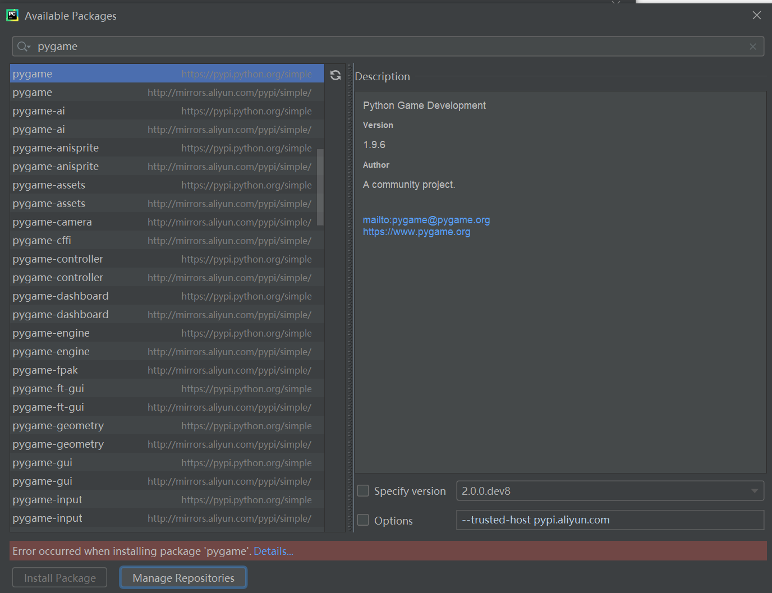The height and width of the screenshot is (593, 772).
Task: Select pygame-dashboard from pypi.python.org
Action: [167, 296]
